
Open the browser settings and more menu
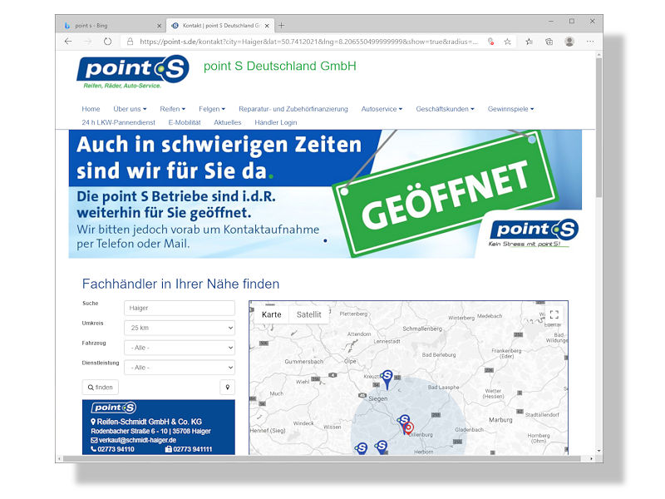coord(590,42)
